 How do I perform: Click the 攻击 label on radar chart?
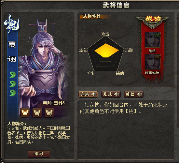[105, 34]
